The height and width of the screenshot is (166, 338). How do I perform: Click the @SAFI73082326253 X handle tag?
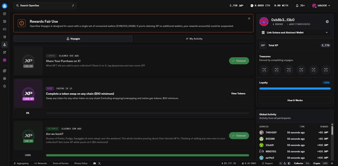pos(298,24)
